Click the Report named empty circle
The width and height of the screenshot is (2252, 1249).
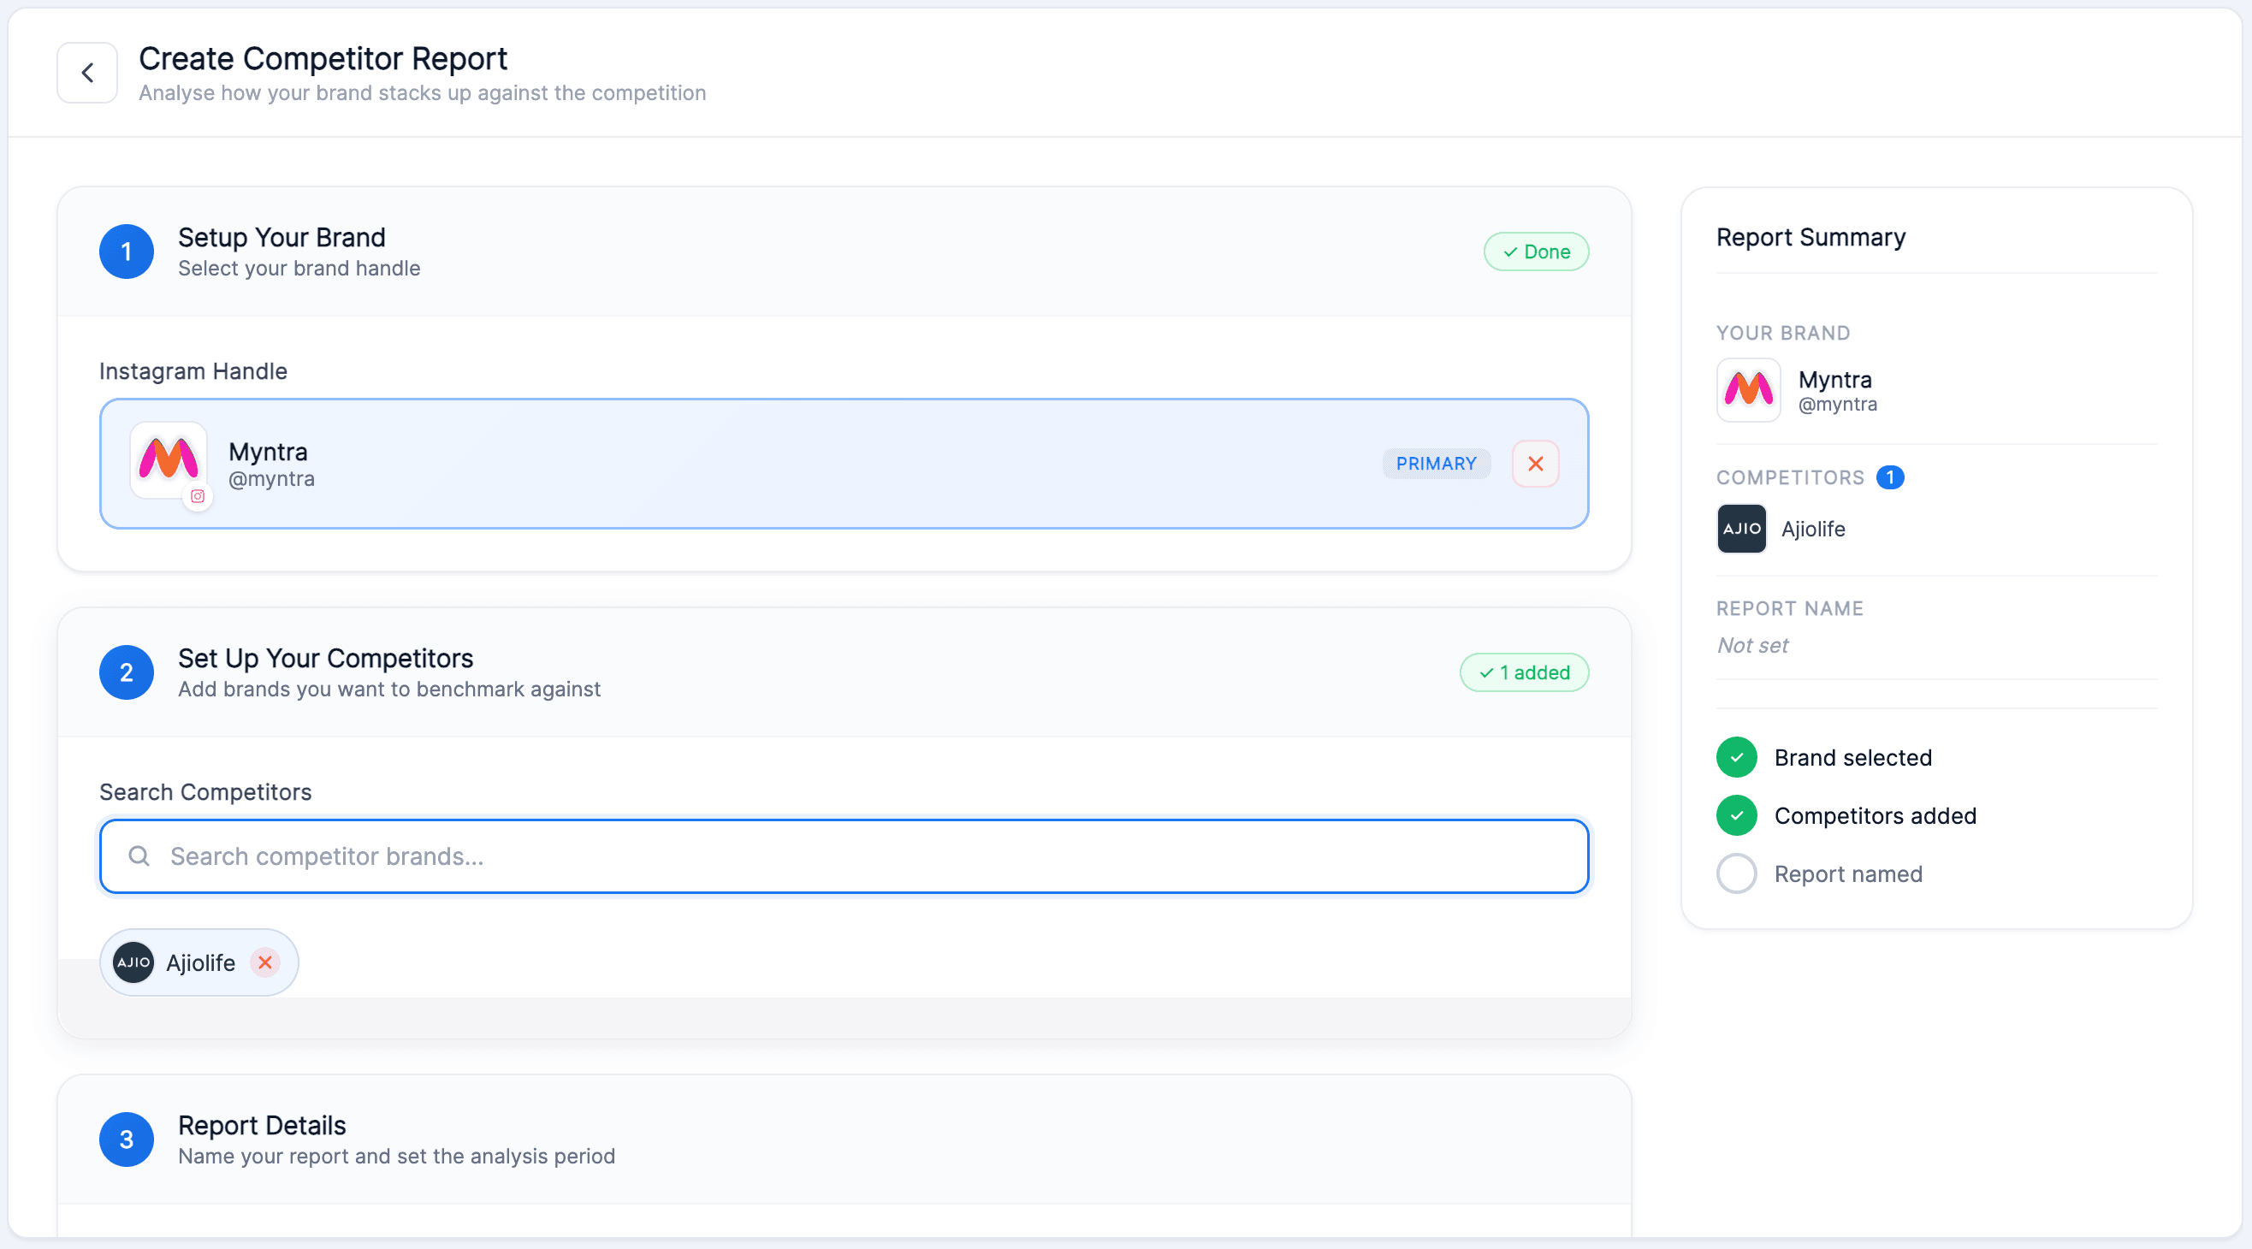click(1736, 874)
